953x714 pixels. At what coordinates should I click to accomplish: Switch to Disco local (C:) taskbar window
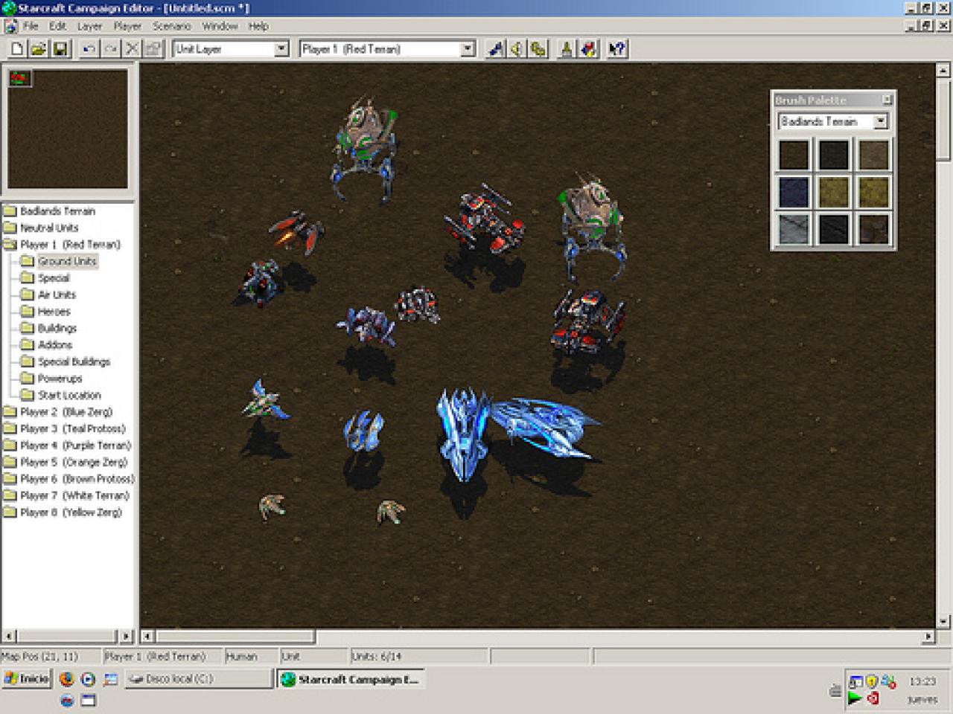(198, 678)
